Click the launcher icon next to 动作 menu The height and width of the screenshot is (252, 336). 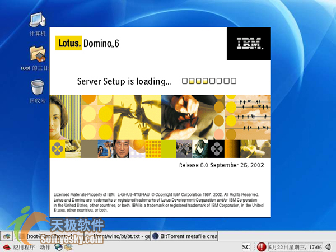click(x=59, y=246)
